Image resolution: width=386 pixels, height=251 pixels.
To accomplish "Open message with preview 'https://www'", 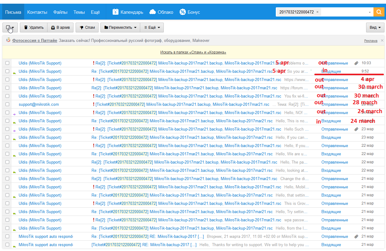I will 193,79.
